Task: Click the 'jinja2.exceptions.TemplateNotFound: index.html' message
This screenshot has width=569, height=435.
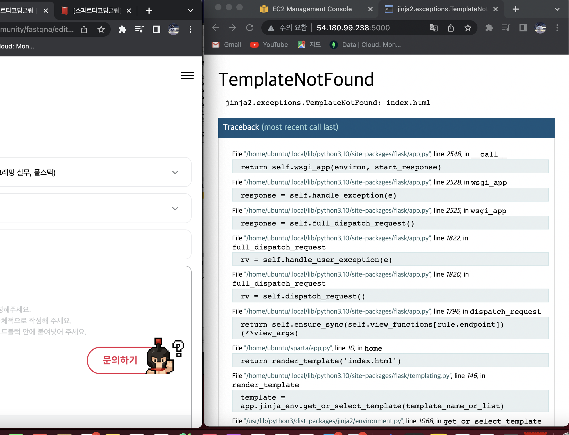Action: tap(328, 103)
